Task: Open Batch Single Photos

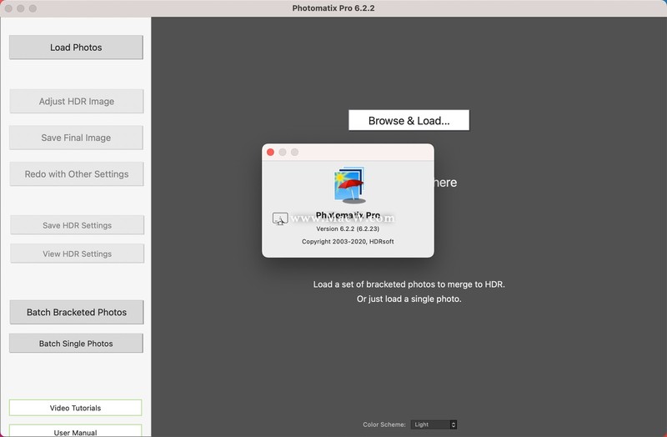Action: coord(76,344)
